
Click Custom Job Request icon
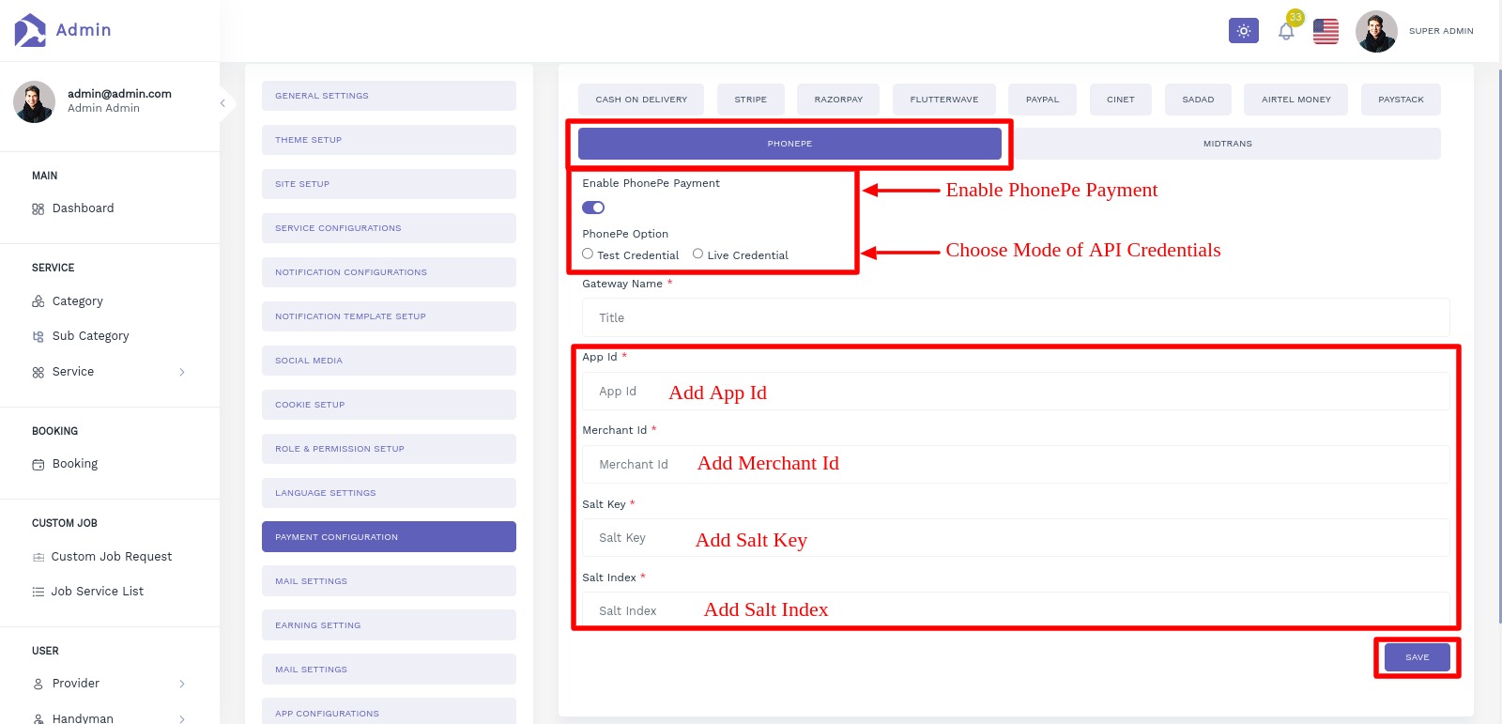click(38, 557)
